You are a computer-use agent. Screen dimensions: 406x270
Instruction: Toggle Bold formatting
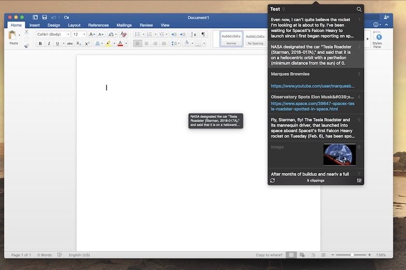click(40, 44)
